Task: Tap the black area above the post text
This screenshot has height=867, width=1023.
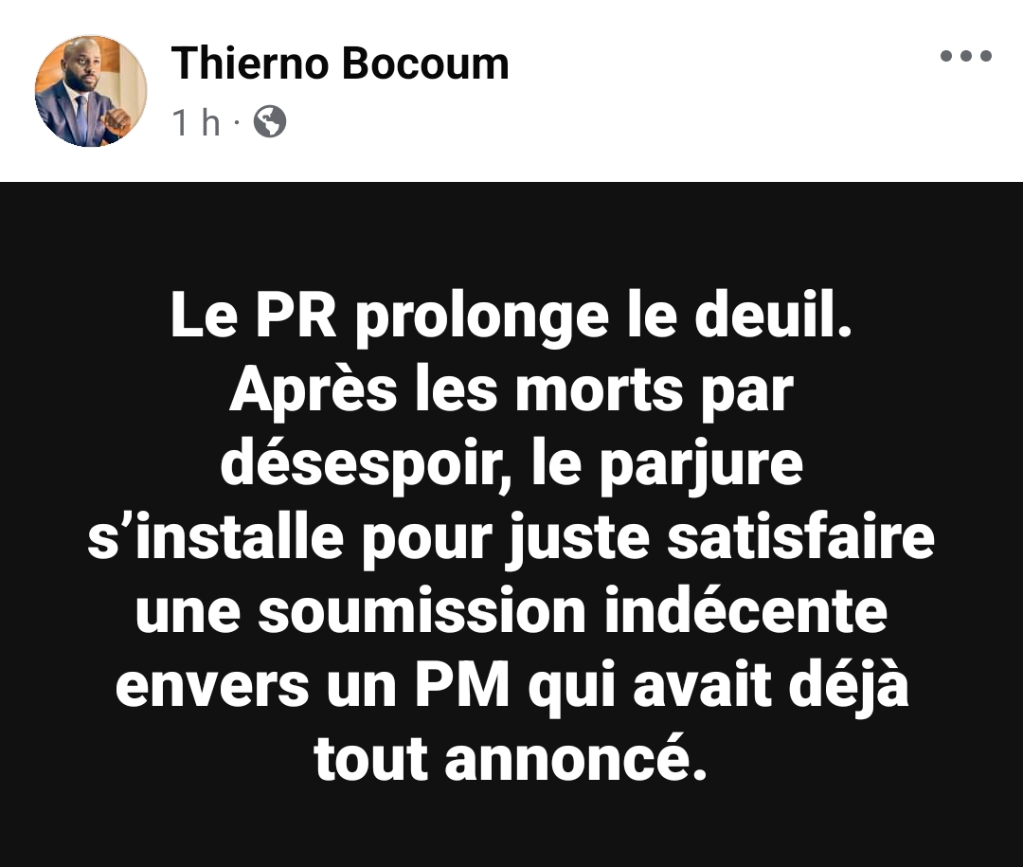Action: pos(511,235)
